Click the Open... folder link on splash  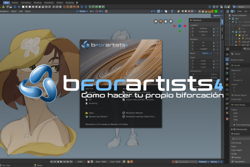tap(90, 113)
